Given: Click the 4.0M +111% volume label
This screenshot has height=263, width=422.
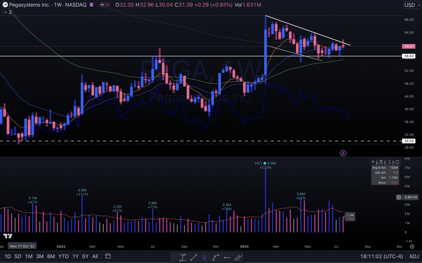Looking at the screenshot, I should [x=82, y=192].
